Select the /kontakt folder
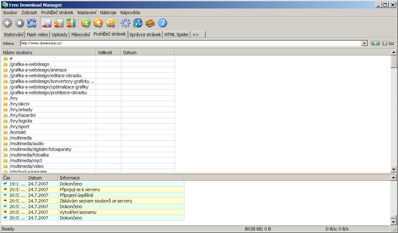 88,132
